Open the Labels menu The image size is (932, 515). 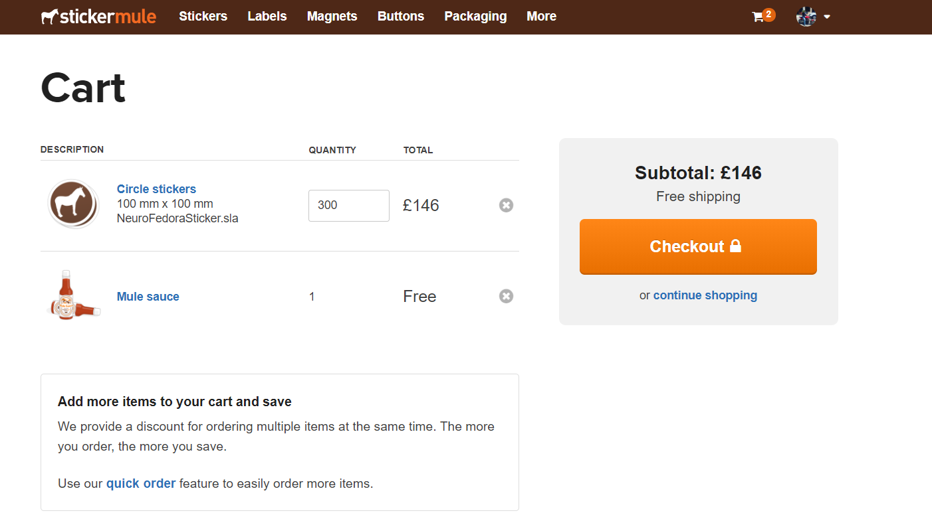(267, 17)
